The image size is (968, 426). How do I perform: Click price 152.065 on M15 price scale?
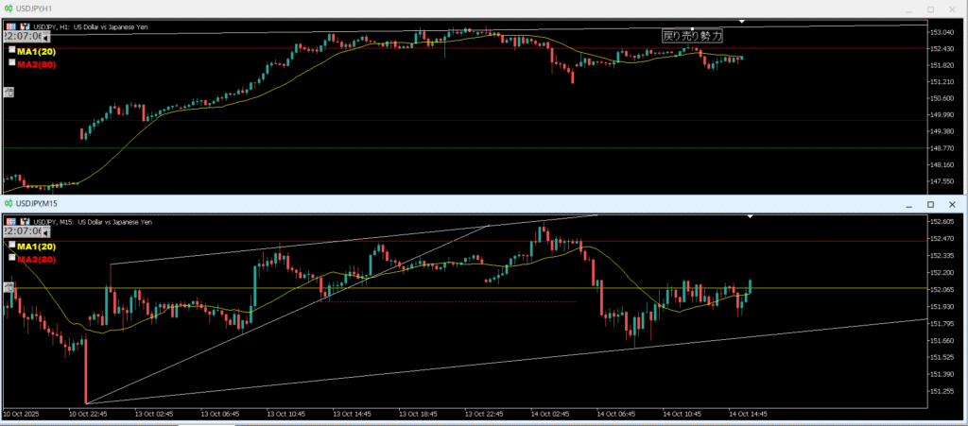[x=944, y=289]
